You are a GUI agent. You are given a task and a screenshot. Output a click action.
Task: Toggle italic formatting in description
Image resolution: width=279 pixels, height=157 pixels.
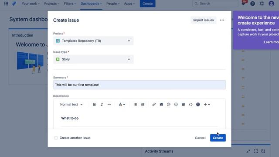coord(102,105)
